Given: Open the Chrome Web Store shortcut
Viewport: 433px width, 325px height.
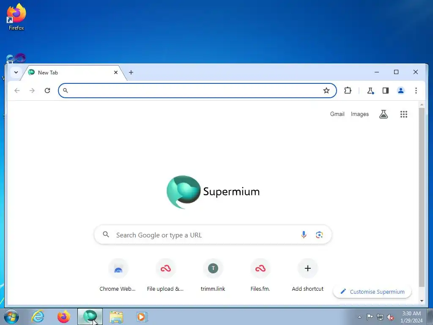Looking at the screenshot, I should pos(118,275).
